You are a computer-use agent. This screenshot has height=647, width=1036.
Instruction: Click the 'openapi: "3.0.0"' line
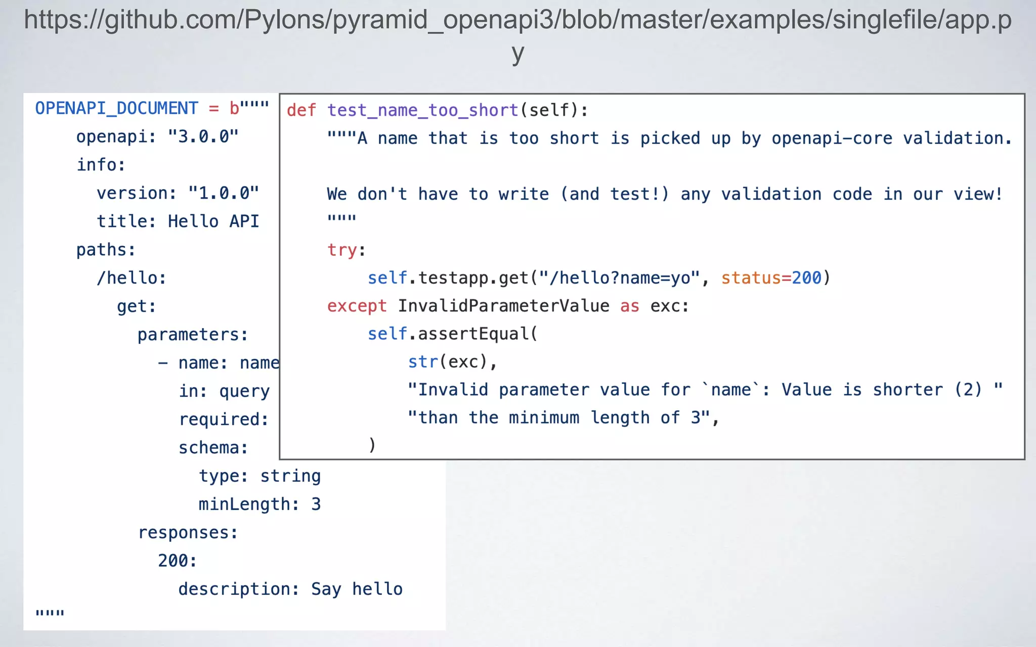157,136
